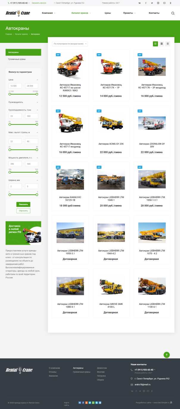Click the phone handset icon in top bar
Screen dimensions: 180x409
9,3
